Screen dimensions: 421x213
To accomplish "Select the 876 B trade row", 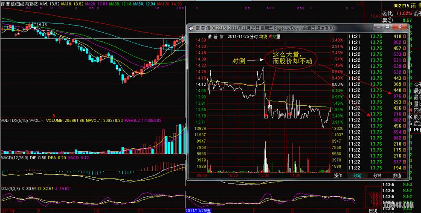I will 399,96.
